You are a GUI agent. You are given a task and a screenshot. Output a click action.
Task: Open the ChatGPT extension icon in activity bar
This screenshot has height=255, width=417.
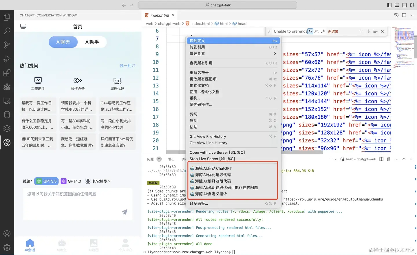(x=7, y=142)
